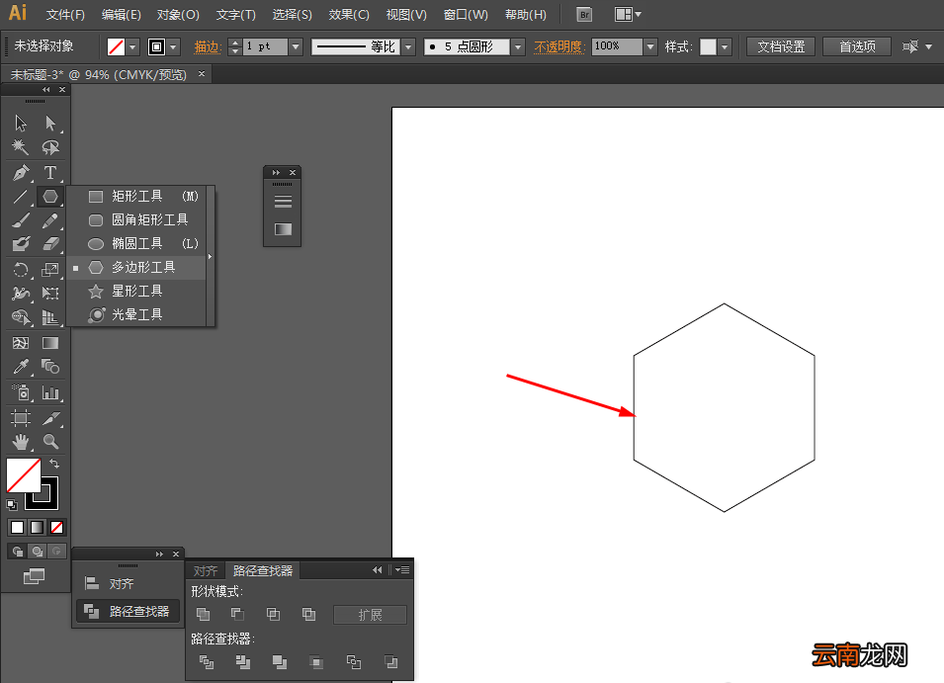Click the Divide pathfinder icon
The width and height of the screenshot is (944, 683).
pyautogui.click(x=207, y=662)
